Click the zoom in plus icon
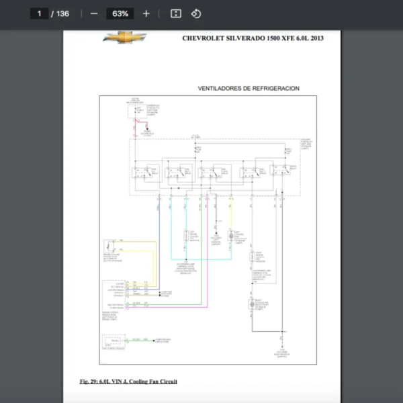The height and width of the screenshot is (403, 403). (146, 13)
